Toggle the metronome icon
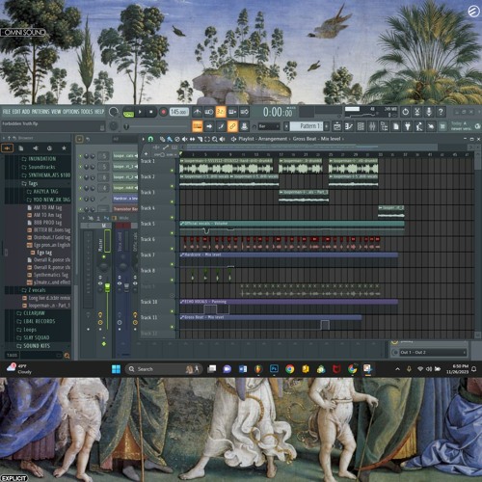482x482 pixels. point(197,112)
